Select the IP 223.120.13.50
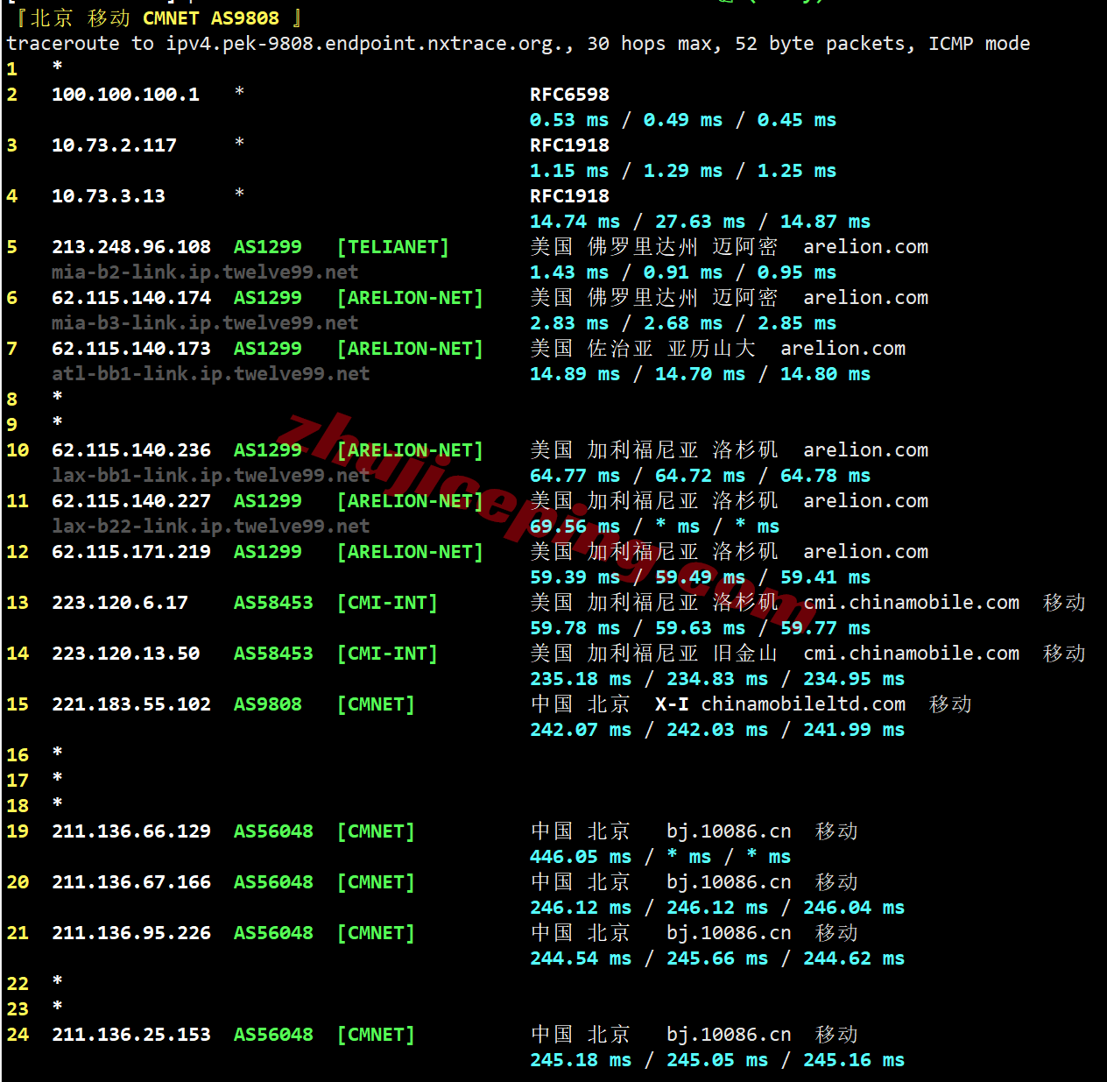This screenshot has width=1107, height=1082. [x=125, y=654]
